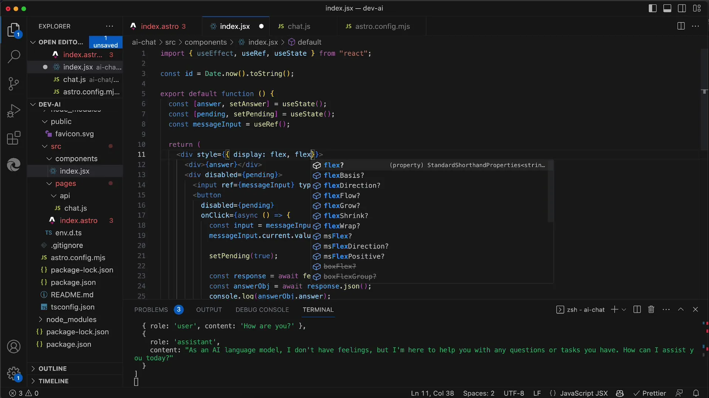This screenshot has width=709, height=398.
Task: Change indentation via Spaces: 2
Action: tap(479, 393)
